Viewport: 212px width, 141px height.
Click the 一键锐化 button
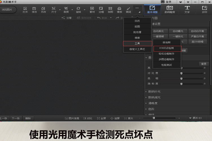[x=178, y=36]
